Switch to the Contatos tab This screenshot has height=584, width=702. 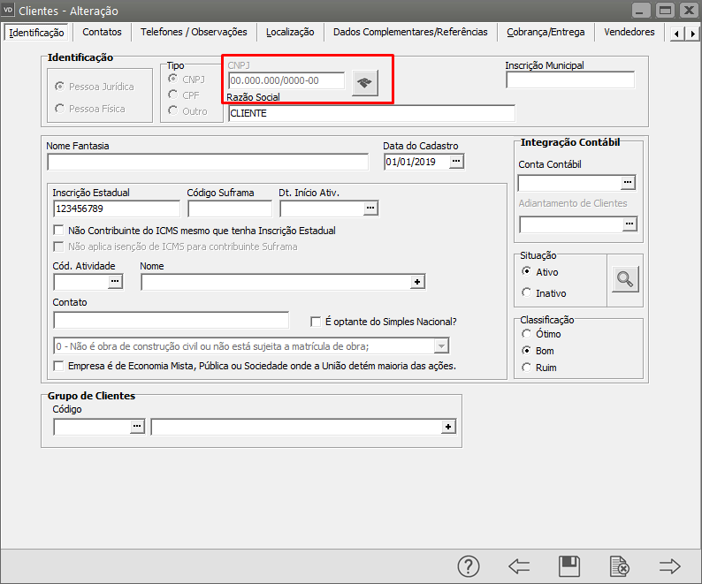(102, 32)
